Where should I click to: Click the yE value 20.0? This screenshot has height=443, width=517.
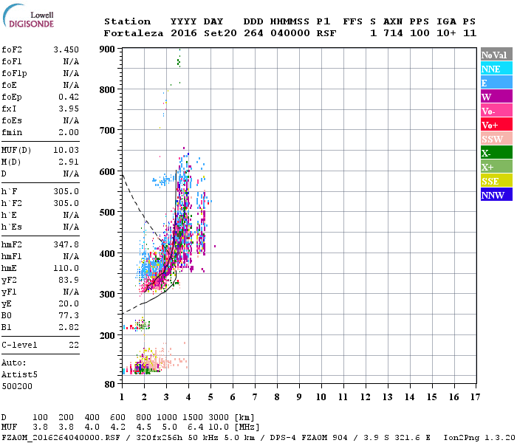tap(69, 304)
